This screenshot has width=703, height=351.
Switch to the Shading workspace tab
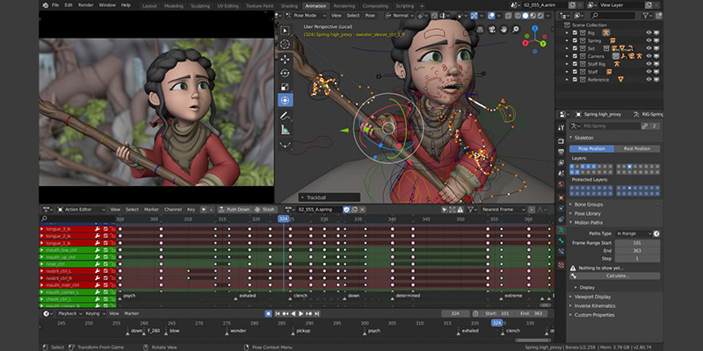click(289, 6)
